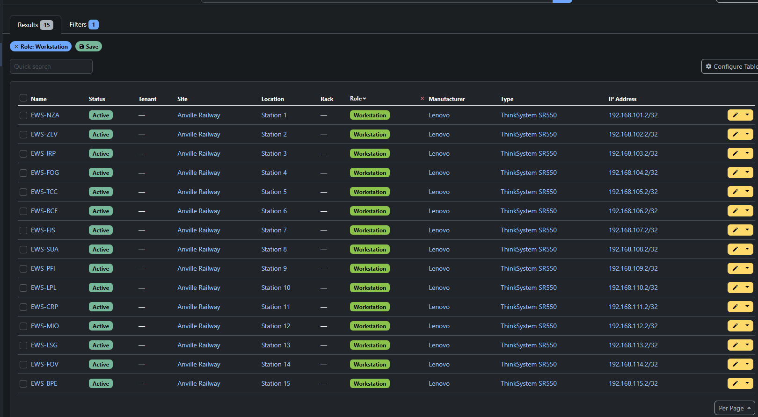The image size is (758, 417).
Task: Sort table by Site column
Action: click(182, 99)
